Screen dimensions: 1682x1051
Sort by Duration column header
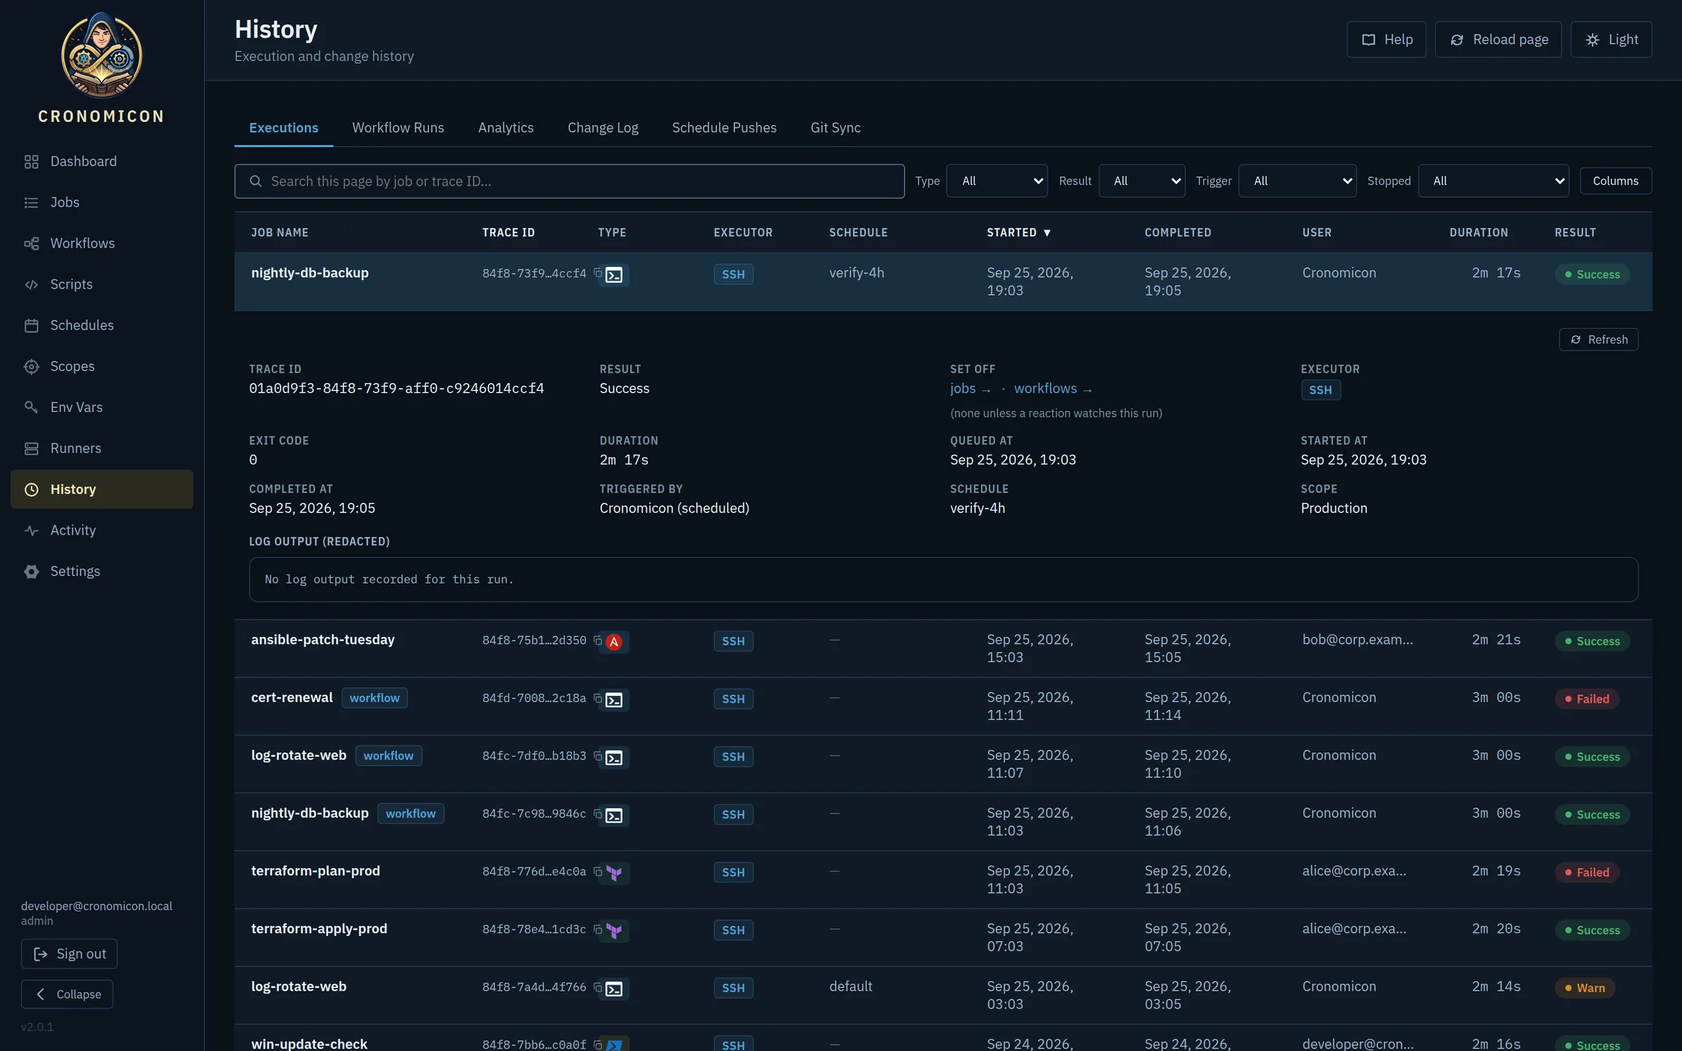point(1478,233)
